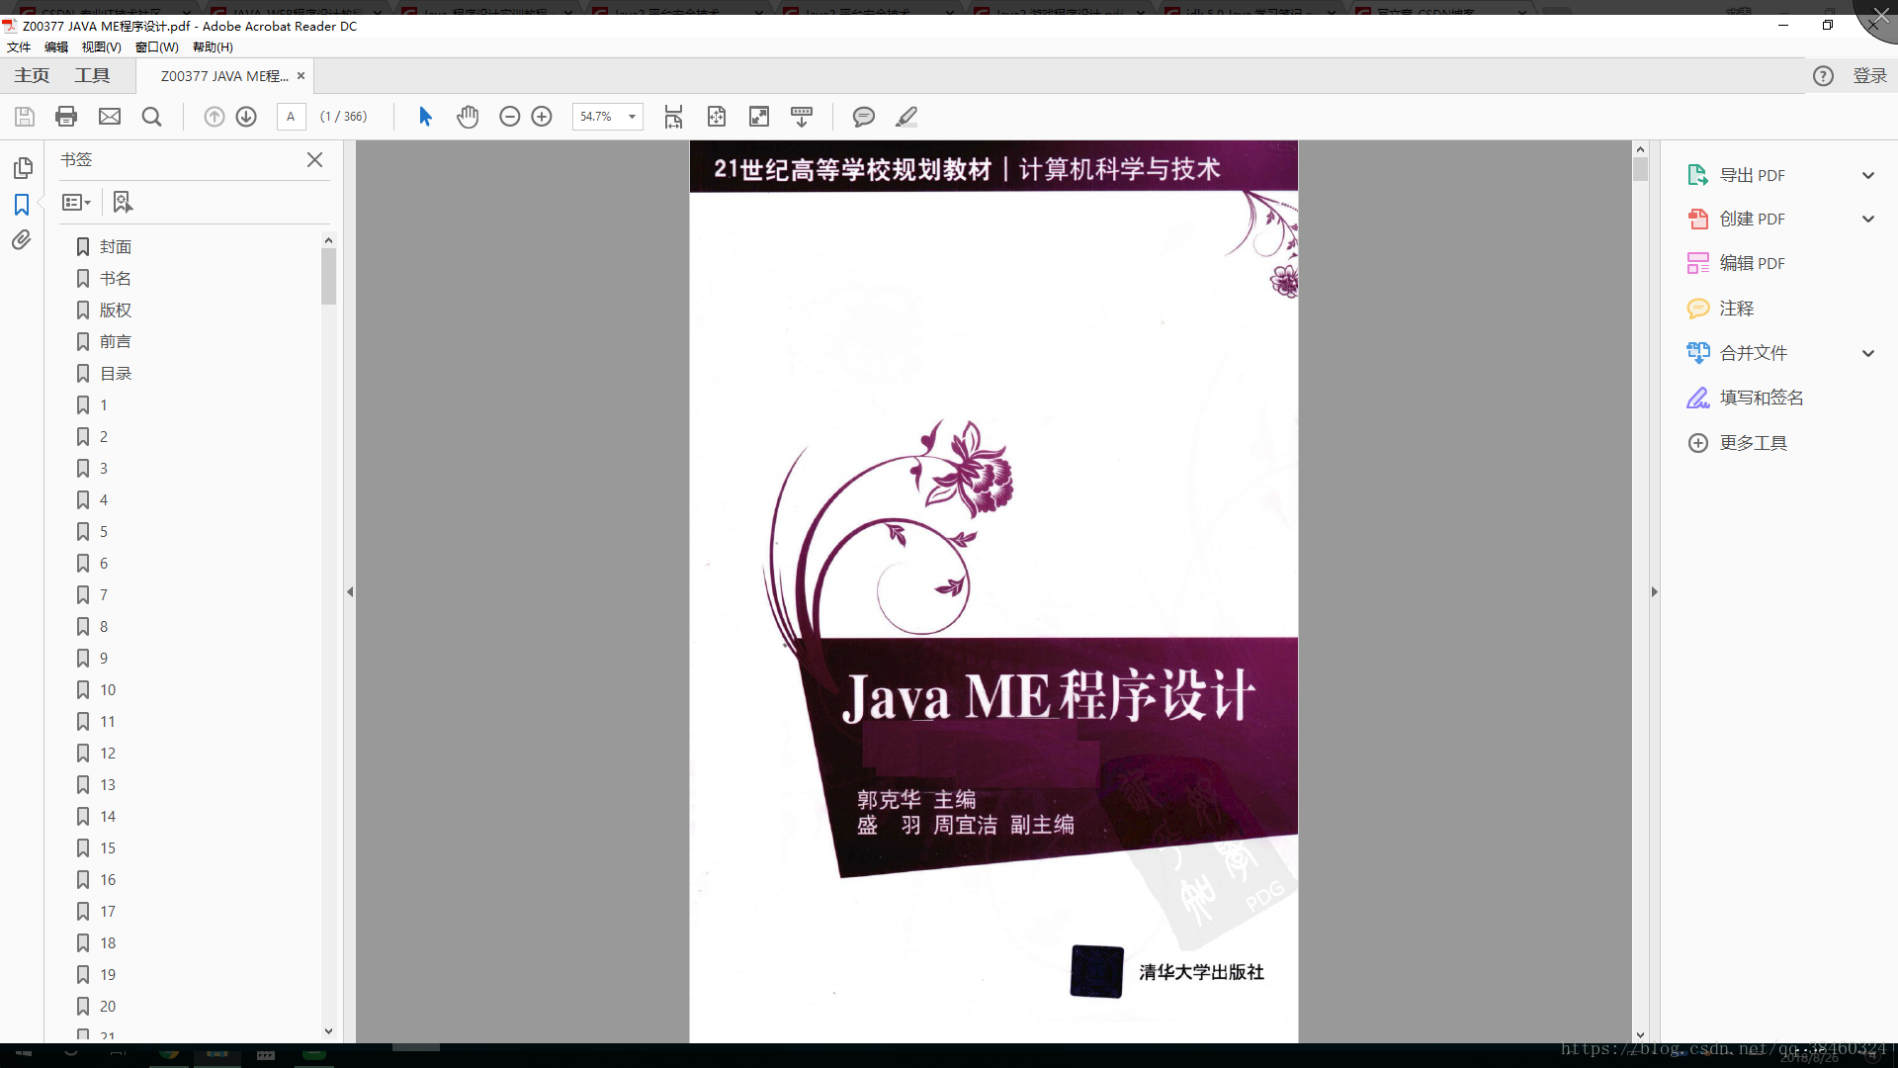Click the 登录 sign-in button

coord(1868,76)
